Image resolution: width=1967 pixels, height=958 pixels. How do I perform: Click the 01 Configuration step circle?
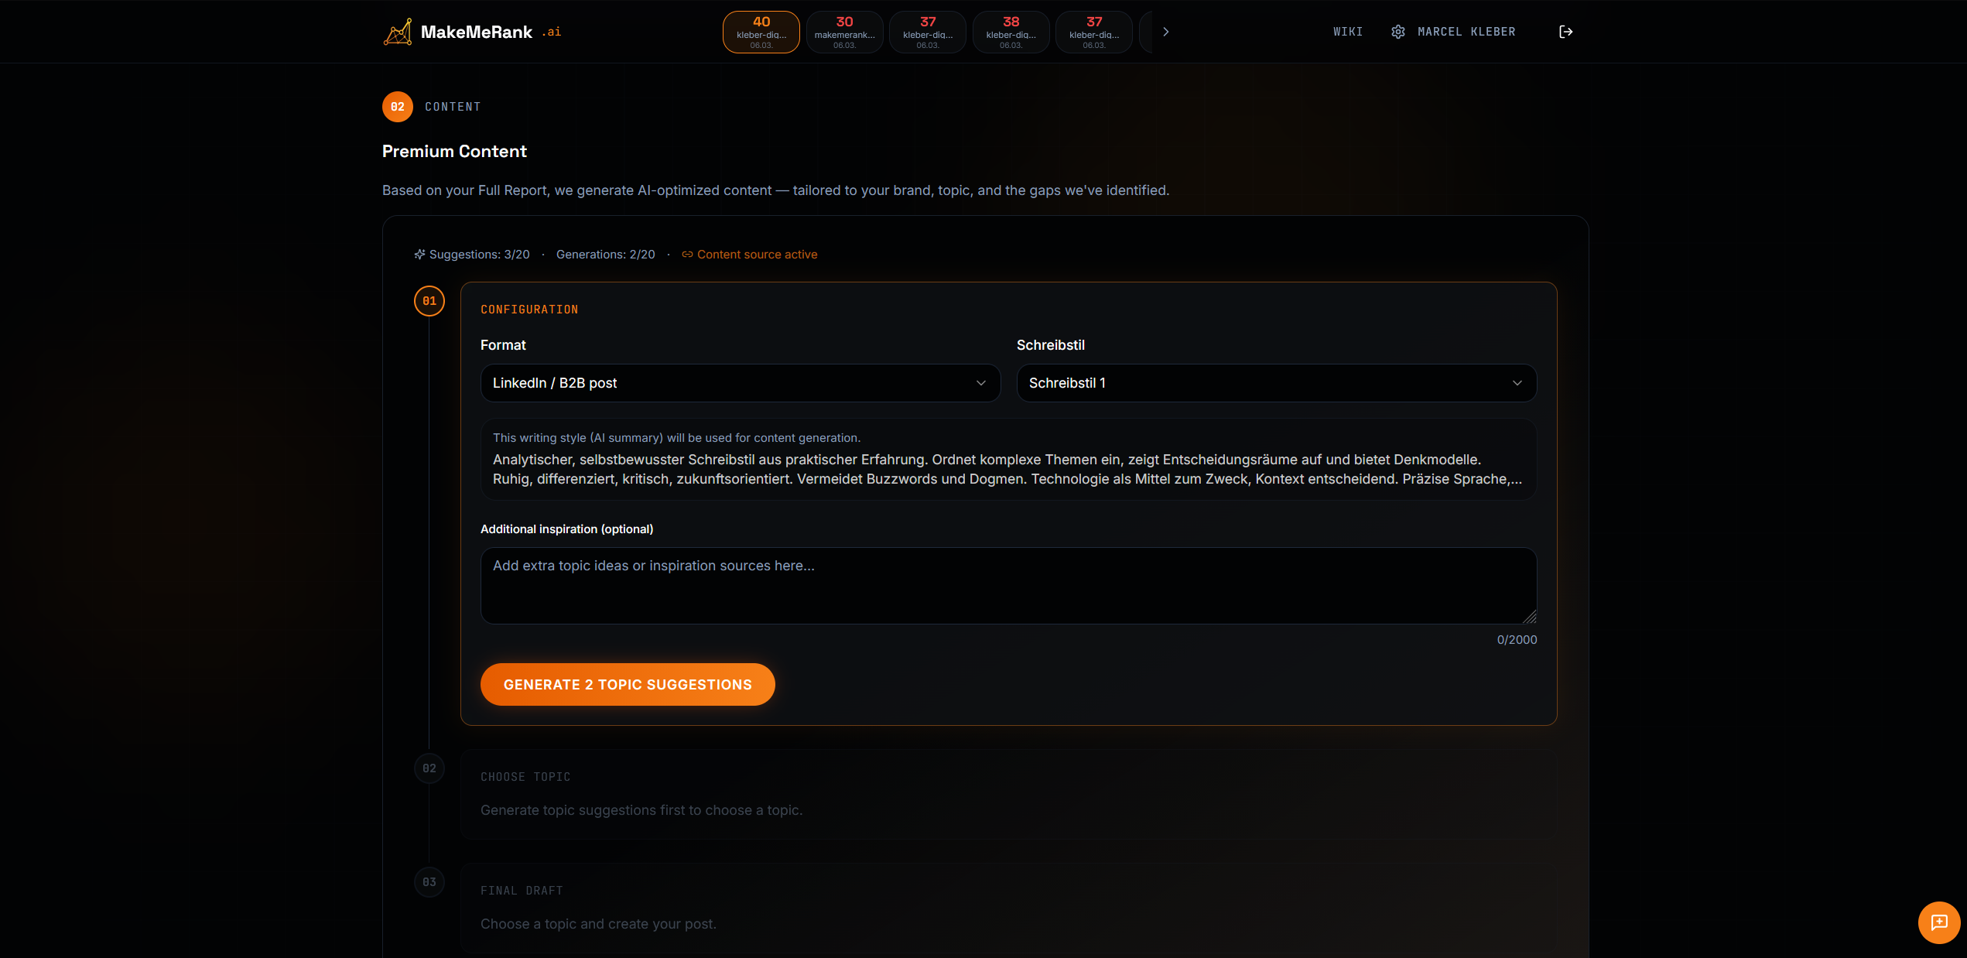point(429,301)
